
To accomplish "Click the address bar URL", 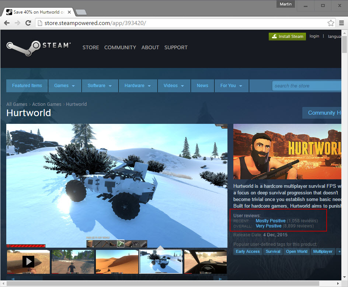I will pyautogui.click(x=95, y=23).
